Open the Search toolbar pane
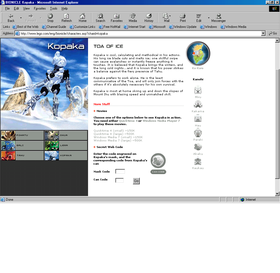 [100, 18]
